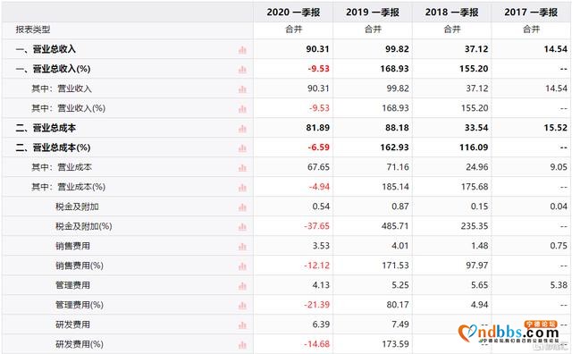Click 合并 under 2018 一季报
The height and width of the screenshot is (354, 572).
tap(452, 29)
